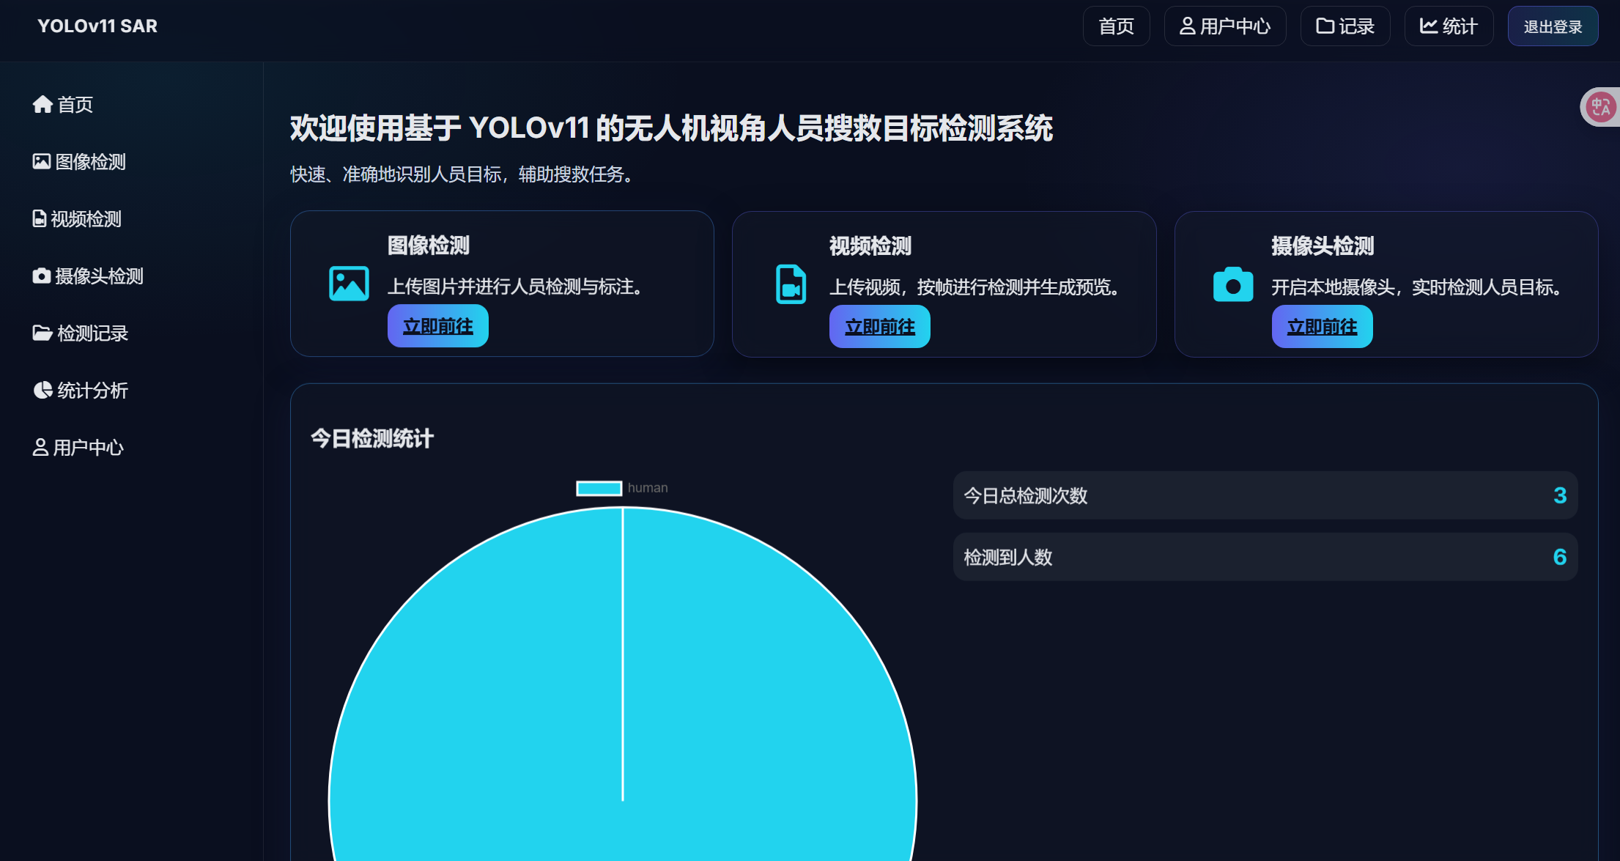1620x861 pixels.
Task: Click the description 开启本地摄像头，实时检测人员目标
Action: point(1417,287)
